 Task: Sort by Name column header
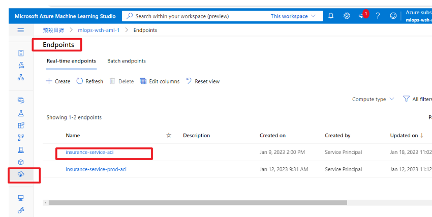pyautogui.click(x=73, y=135)
